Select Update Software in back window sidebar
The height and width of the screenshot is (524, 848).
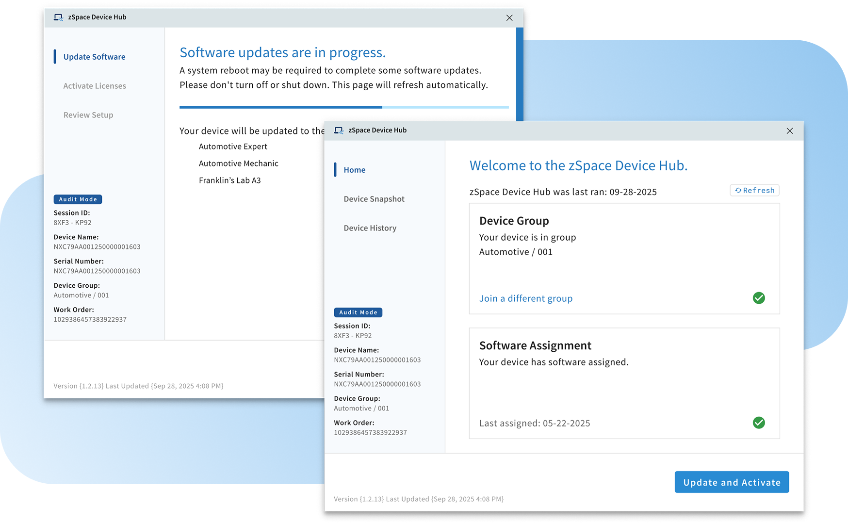(x=94, y=57)
